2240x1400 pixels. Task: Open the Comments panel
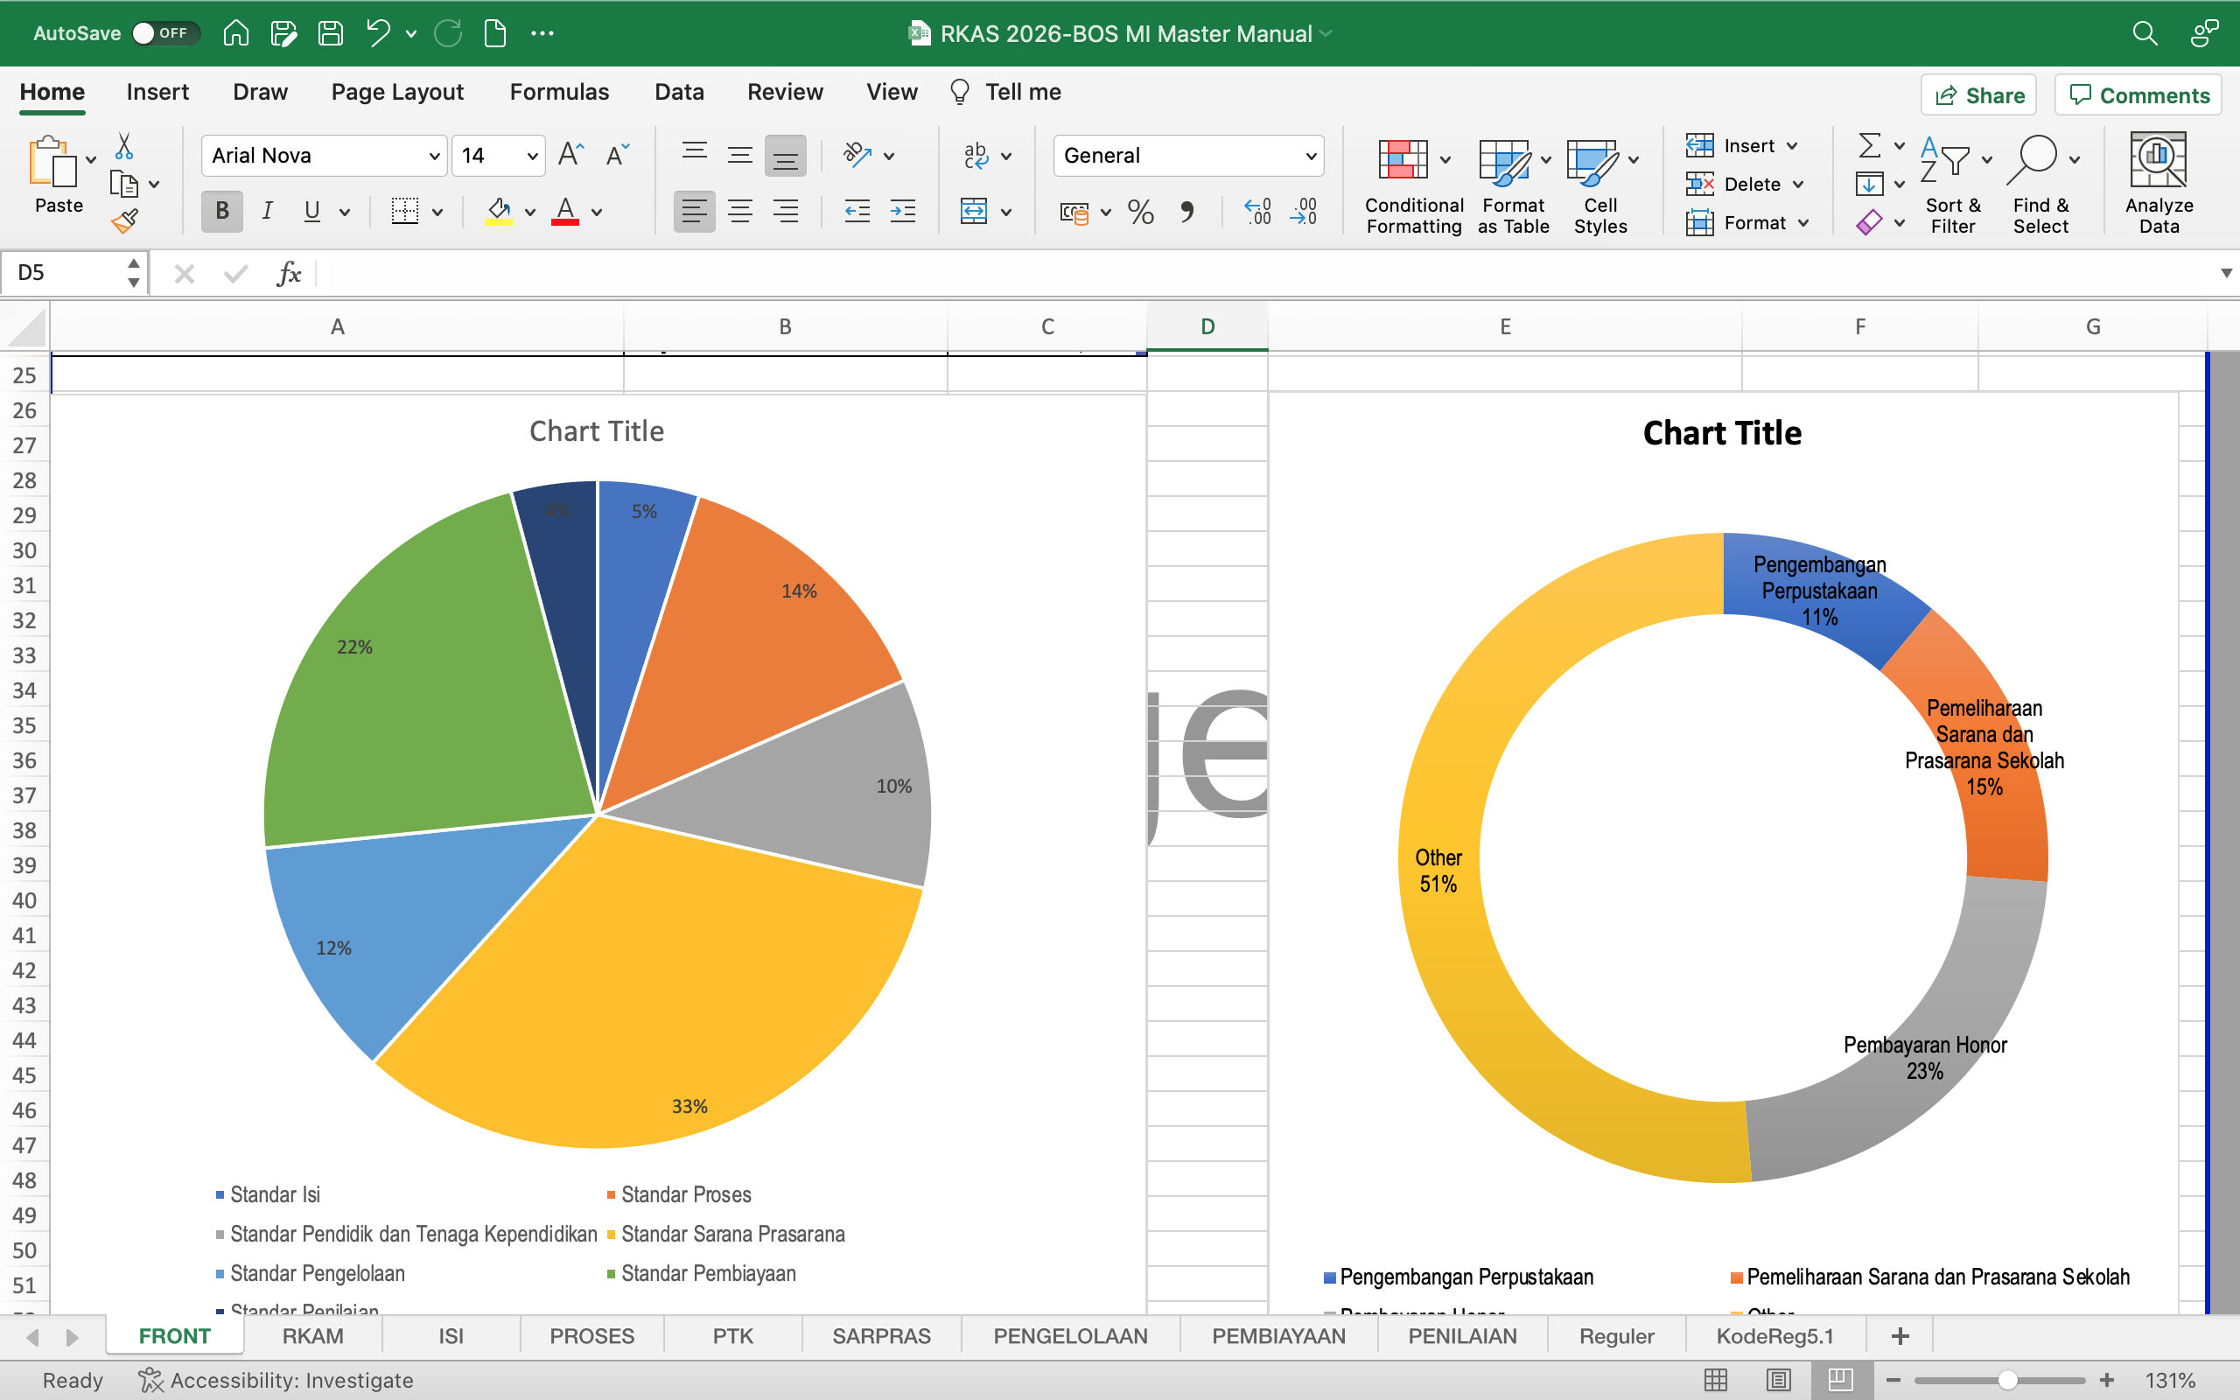(2138, 94)
